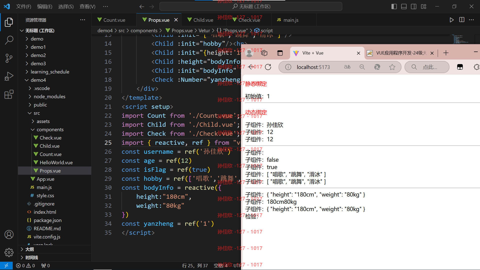Image resolution: width=480 pixels, height=270 pixels.
Task: Open the 查看(V) menu
Action: (87, 6)
